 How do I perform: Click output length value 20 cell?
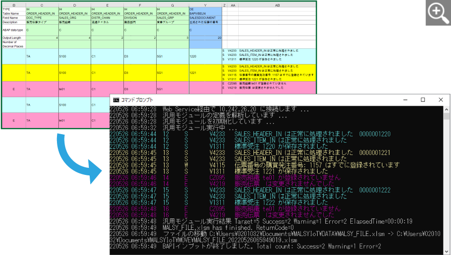pos(206,38)
